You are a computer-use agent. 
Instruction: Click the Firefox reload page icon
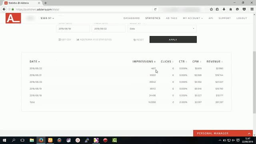pyautogui.click(x=155, y=10)
